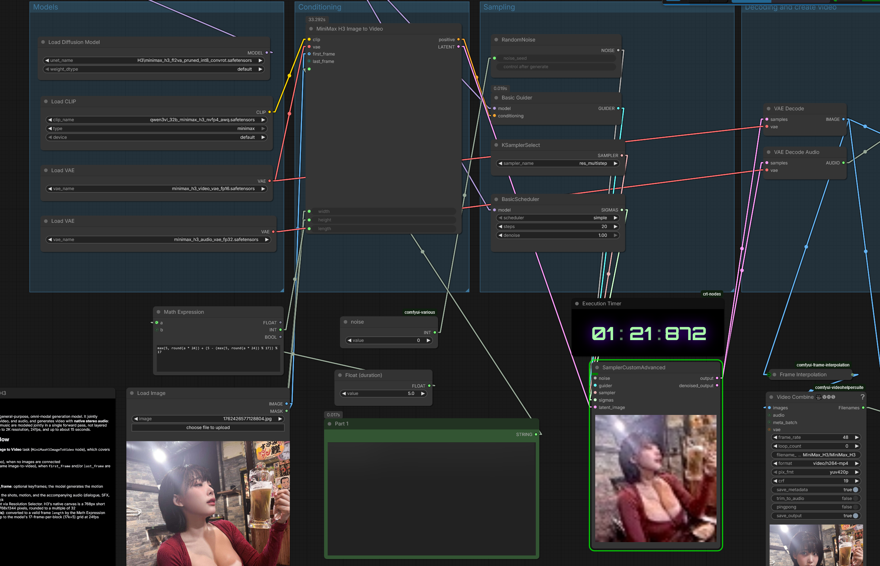
Task: Open the scheduler dropdown showing simple
Action: (558, 218)
